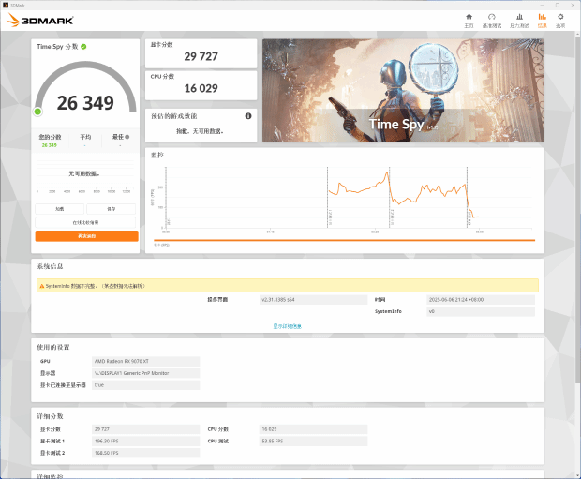Click the vertical scrollbar on the right edge

(x=578, y=209)
